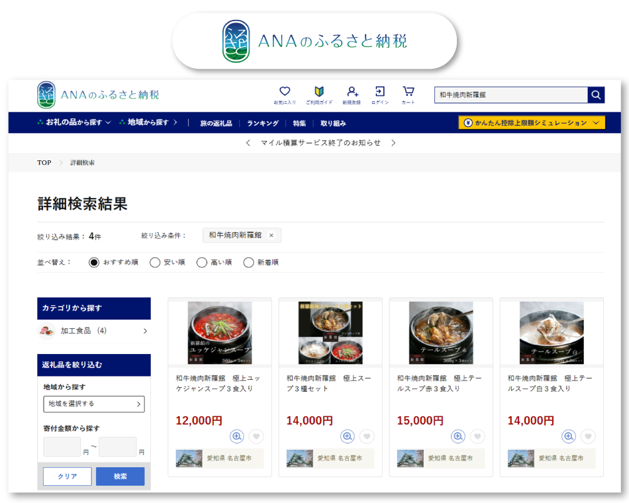
Task: Click previous arrow on news notice banner
Action: pos(248,143)
